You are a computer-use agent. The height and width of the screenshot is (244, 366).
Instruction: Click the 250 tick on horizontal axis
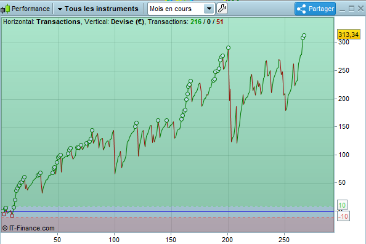(x=284, y=240)
